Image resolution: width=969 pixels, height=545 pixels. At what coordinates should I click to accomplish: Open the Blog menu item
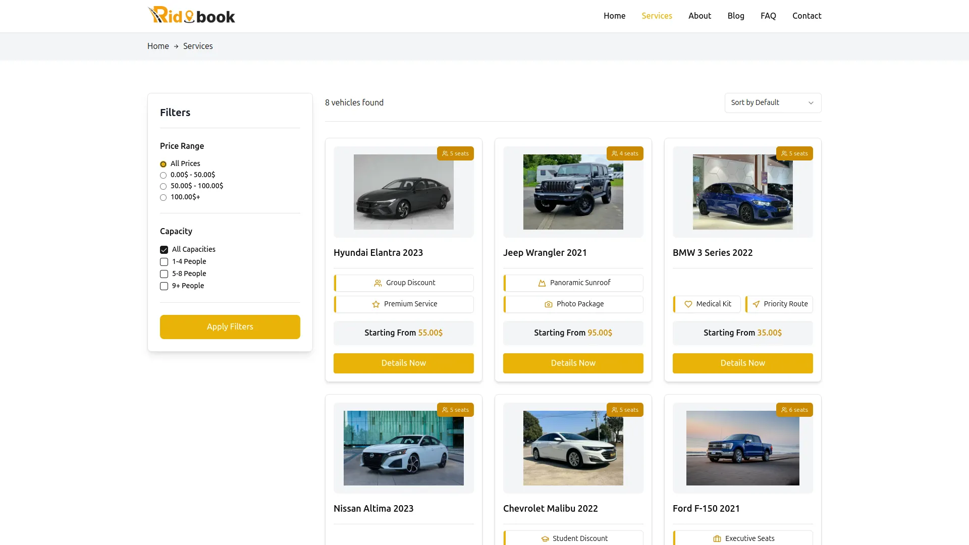pos(736,16)
